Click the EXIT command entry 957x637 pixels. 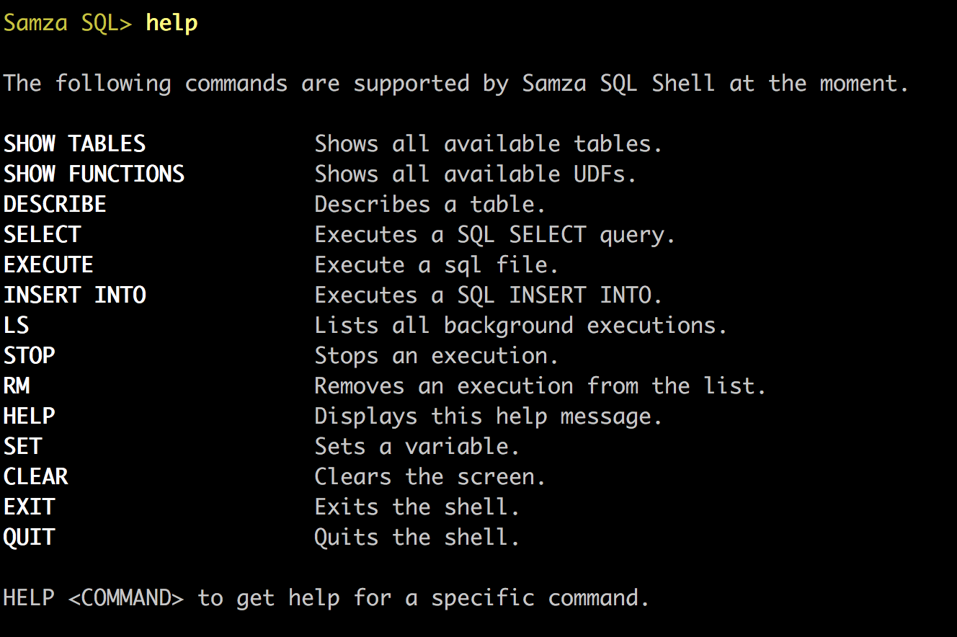tap(29, 507)
